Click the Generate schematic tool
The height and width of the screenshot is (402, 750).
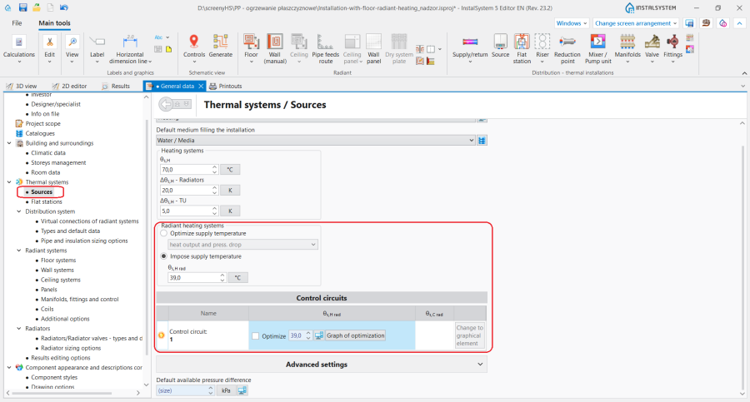221,47
